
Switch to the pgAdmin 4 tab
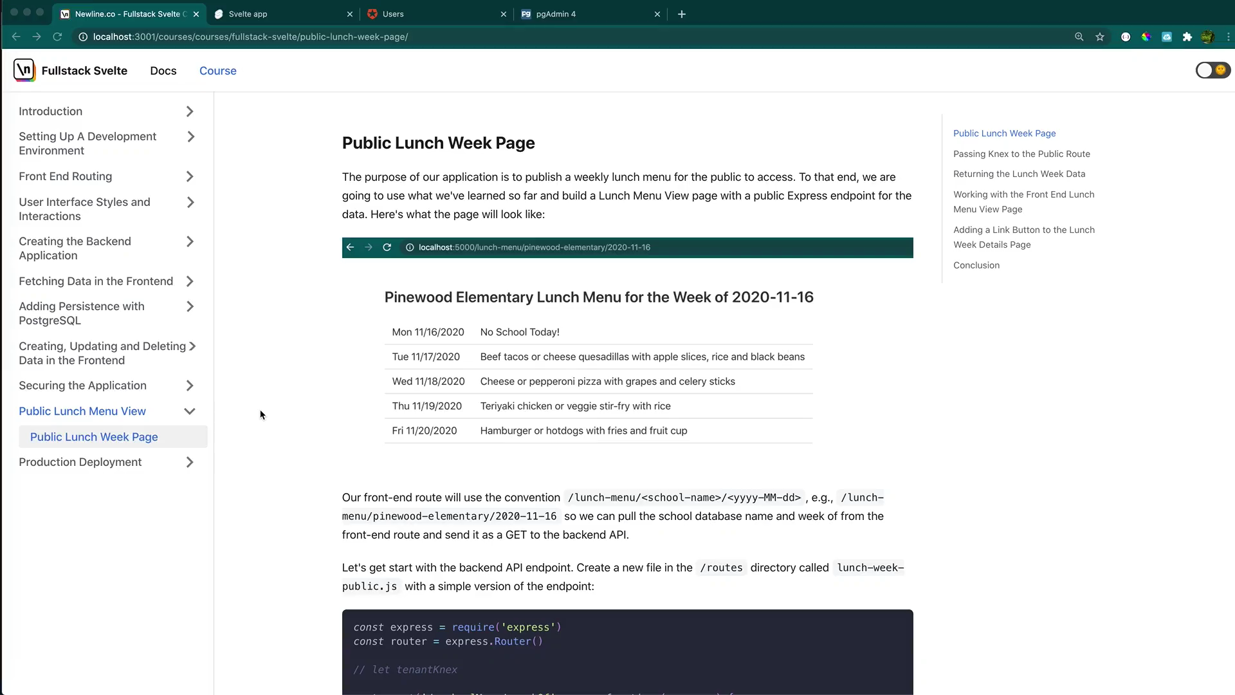(590, 14)
